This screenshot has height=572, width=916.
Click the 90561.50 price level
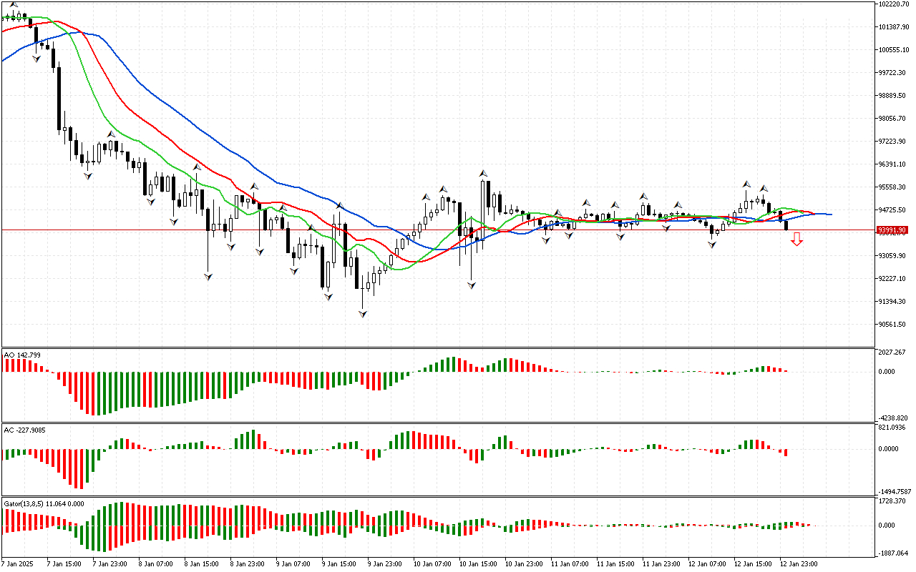(x=893, y=325)
